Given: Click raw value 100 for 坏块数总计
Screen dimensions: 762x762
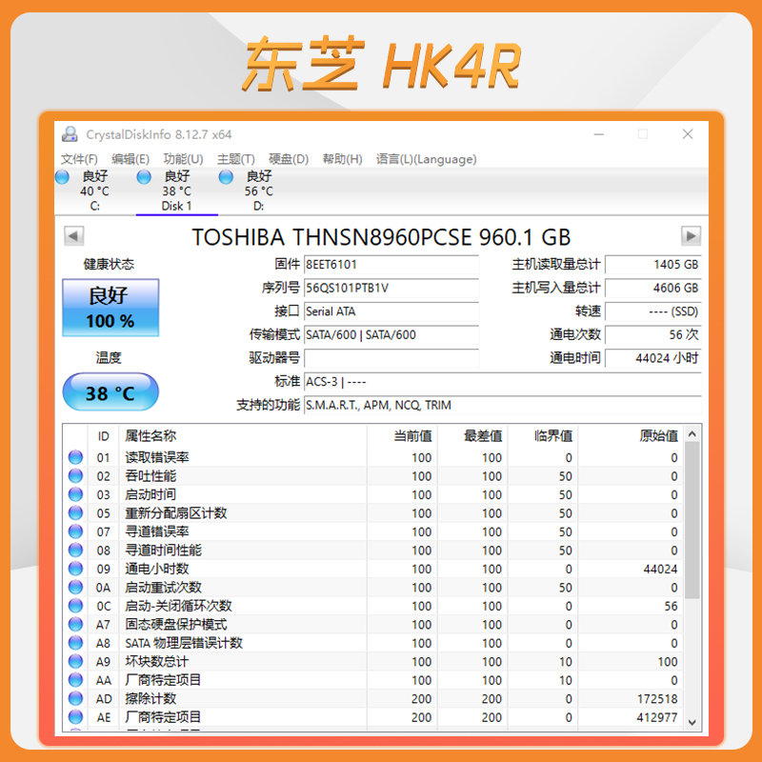Looking at the screenshot, I should 668,662.
